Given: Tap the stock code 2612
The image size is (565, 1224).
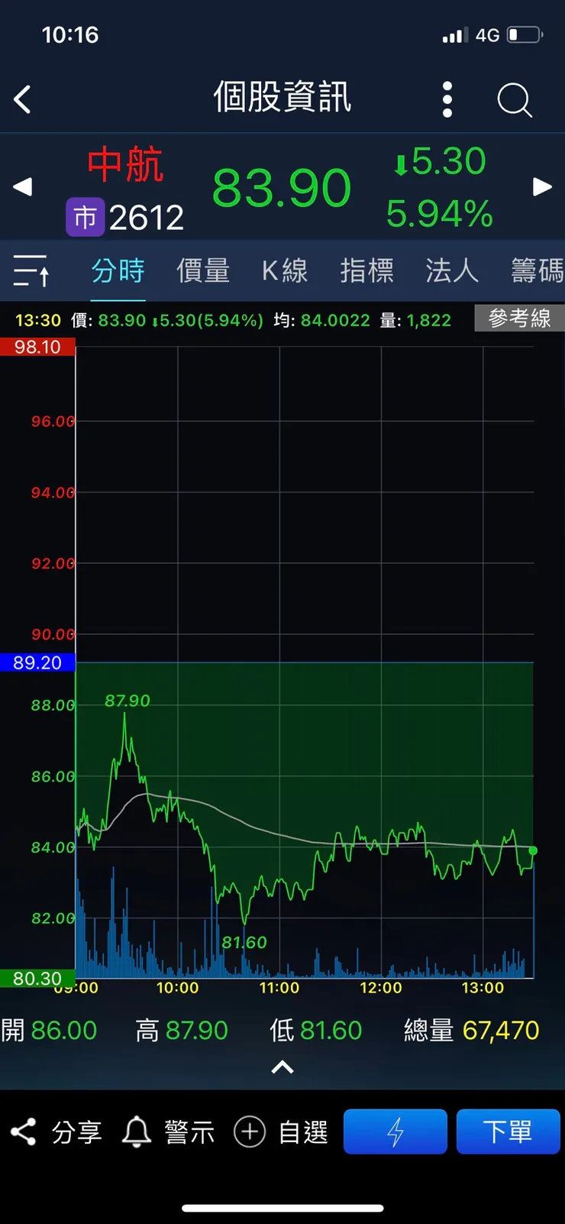Looking at the screenshot, I should point(147,219).
